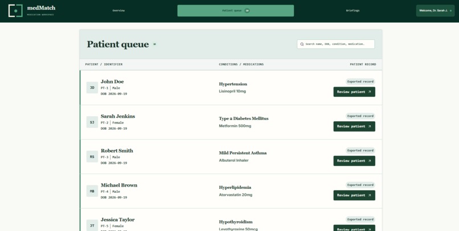Click Albuterol Inhaler medication
Viewport: 459px width, 231px height.
click(x=233, y=160)
